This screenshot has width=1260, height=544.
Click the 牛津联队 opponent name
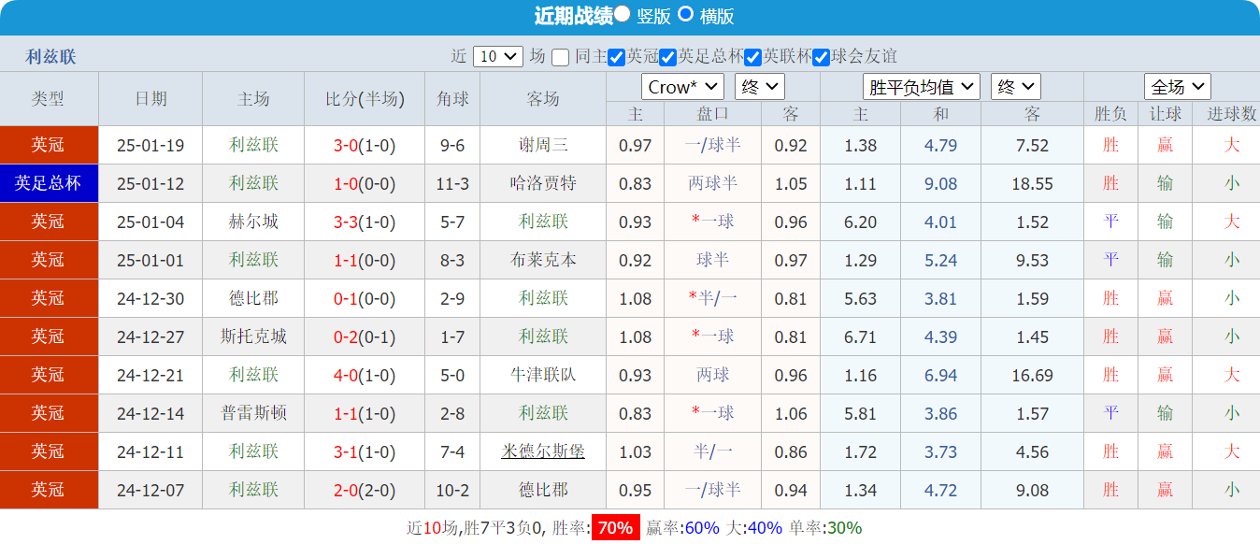click(544, 375)
